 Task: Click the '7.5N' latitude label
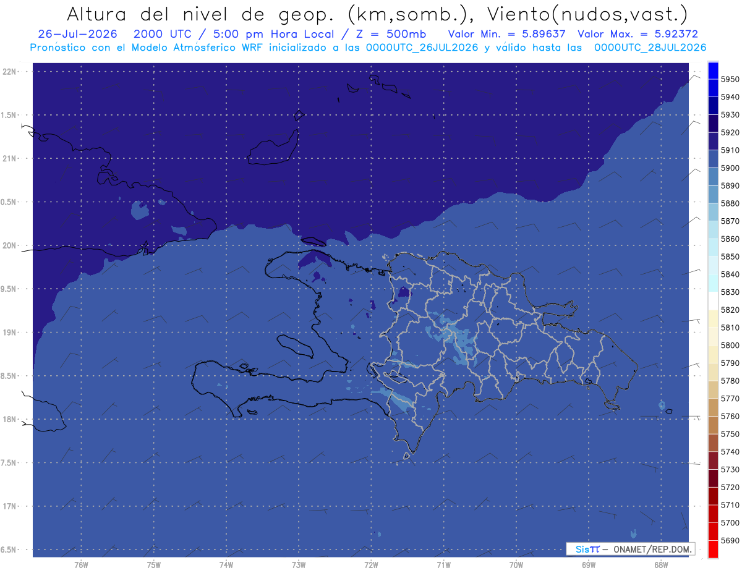pos(9,463)
